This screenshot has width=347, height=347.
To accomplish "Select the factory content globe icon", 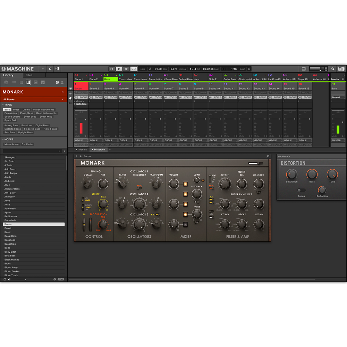I will pos(57,82).
